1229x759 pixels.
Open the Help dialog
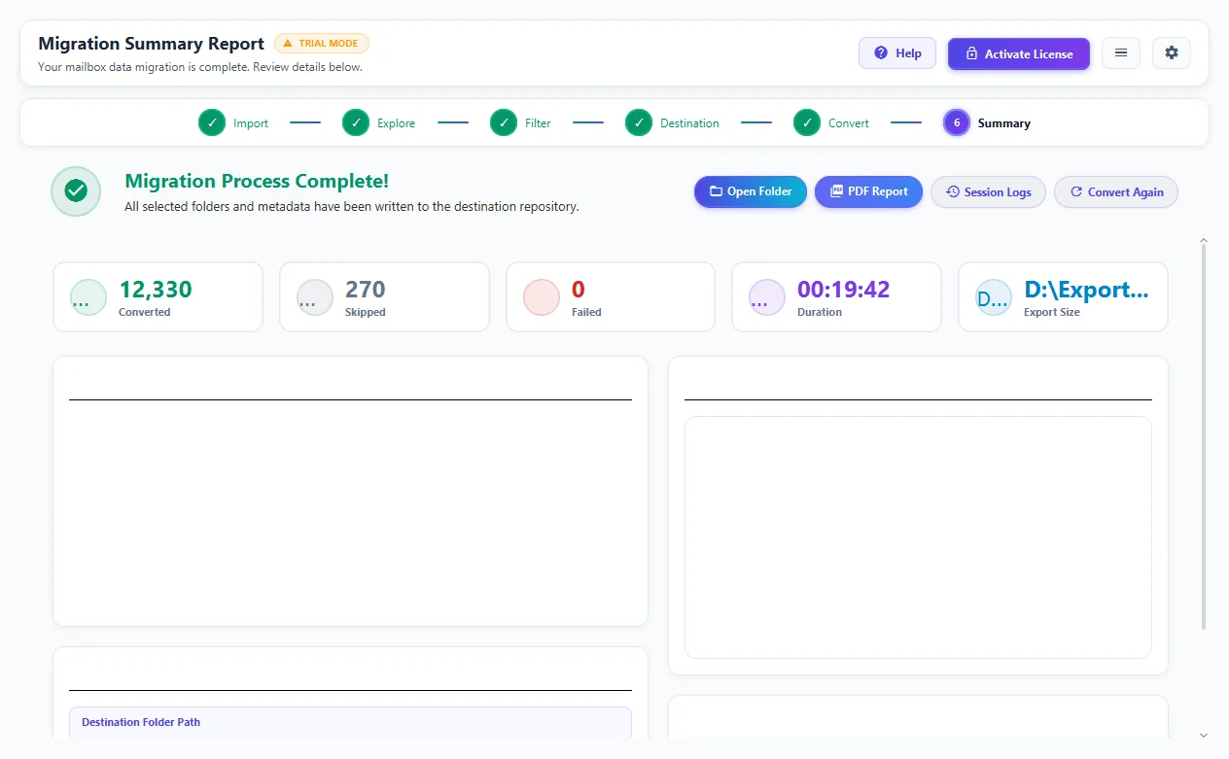click(x=896, y=53)
